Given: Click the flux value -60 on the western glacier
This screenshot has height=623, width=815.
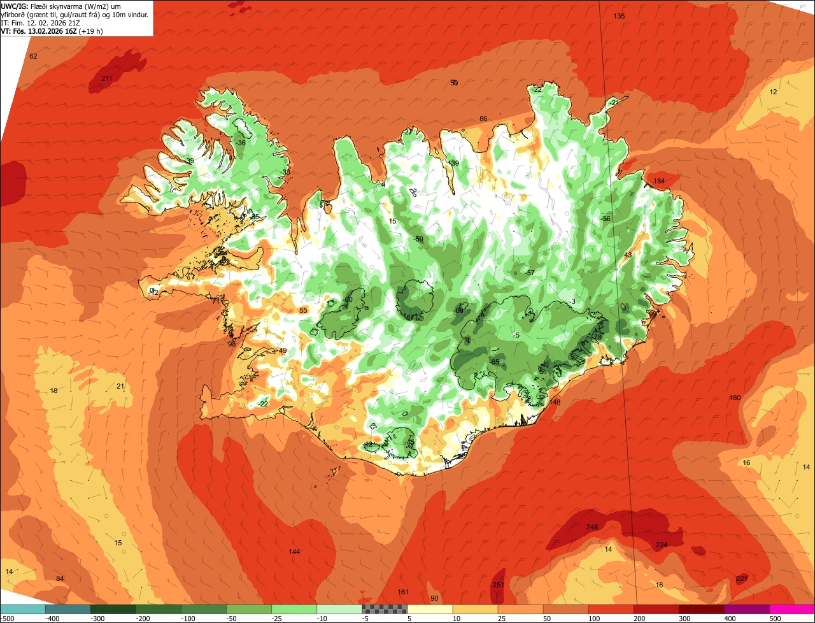Looking at the screenshot, I should (348, 299).
